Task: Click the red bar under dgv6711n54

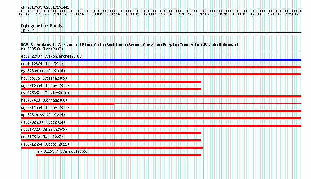Action: [161, 111]
